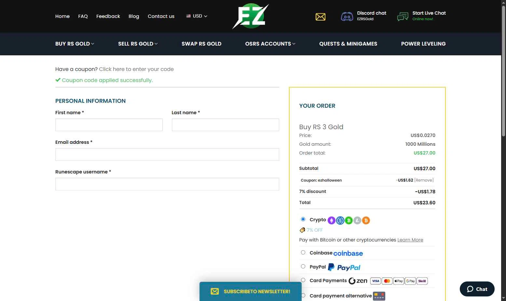Select the PayPal payment radio
The image size is (506, 301).
303,267
